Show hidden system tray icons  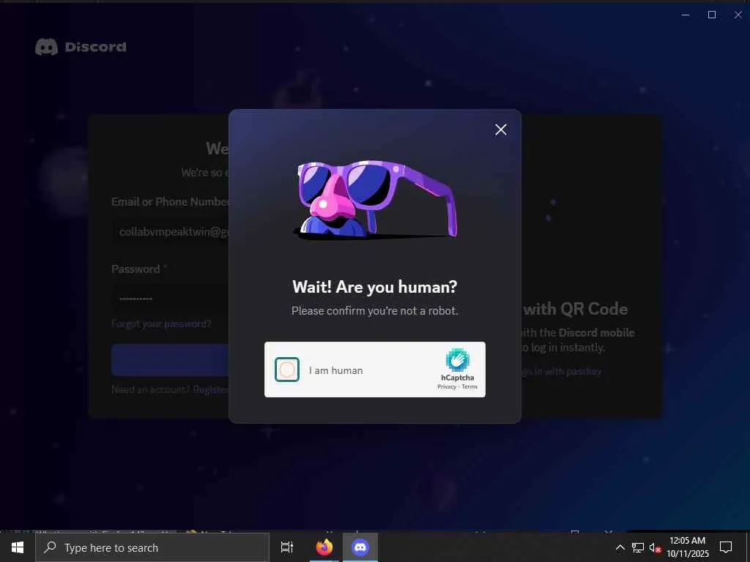(x=620, y=547)
